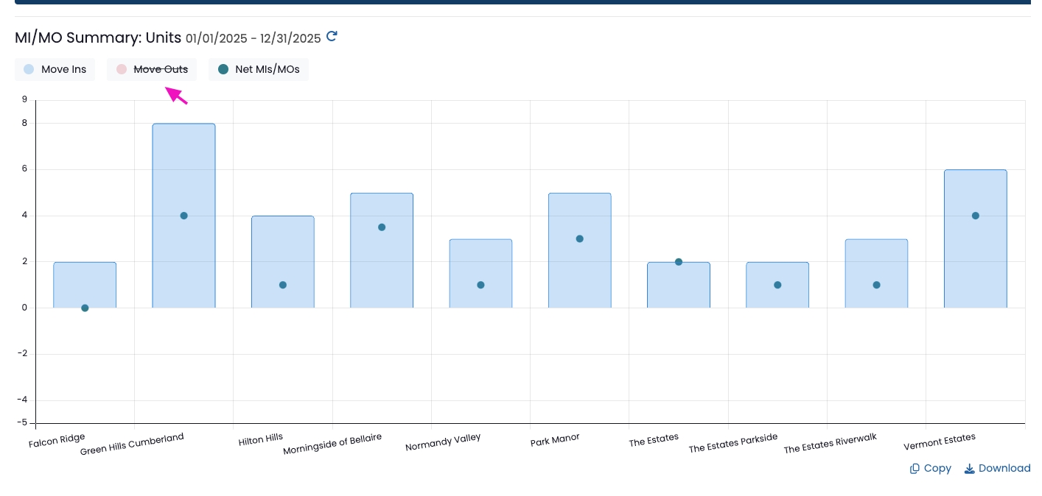Click the Download icon below the chart
Screen dimensions: 1042x496
970,469
